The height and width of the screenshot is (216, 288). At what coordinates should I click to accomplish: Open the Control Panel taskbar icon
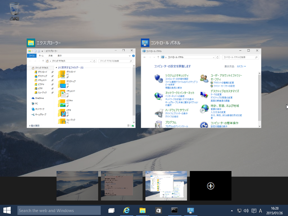pyautogui.click(x=190, y=211)
